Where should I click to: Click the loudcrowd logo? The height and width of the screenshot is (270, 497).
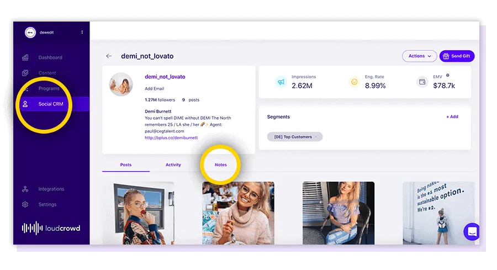pos(51,228)
